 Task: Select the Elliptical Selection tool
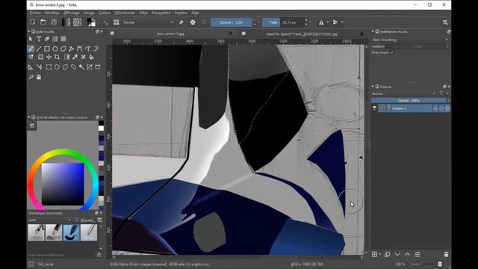pyautogui.click(x=57, y=67)
